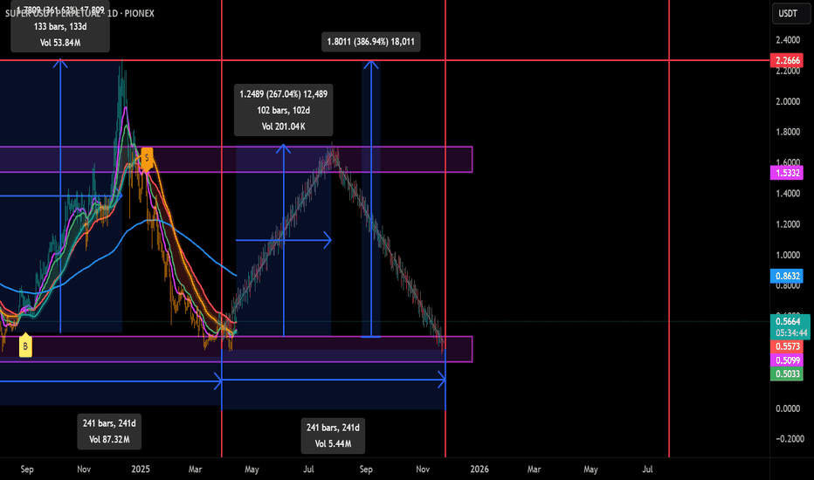
Task: Select the orange S sell marker
Action: 147,159
